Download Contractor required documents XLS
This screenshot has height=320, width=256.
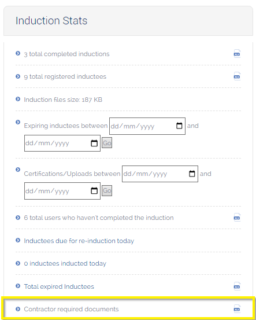click(237, 309)
